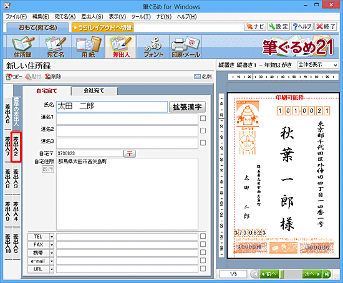
Task: Click the postal code lookup 〒 button
Action: (x=130, y=153)
